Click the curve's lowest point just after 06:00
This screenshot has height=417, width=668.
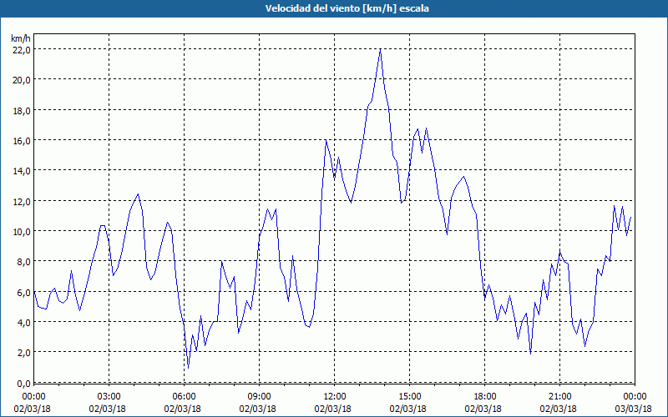pyautogui.click(x=189, y=368)
